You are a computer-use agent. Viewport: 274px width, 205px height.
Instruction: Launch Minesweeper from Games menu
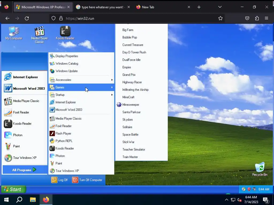[141, 105]
